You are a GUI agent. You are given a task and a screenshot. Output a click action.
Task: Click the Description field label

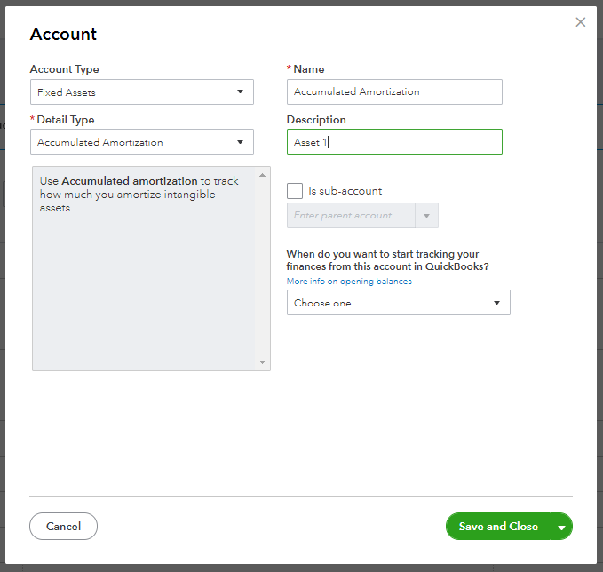(x=316, y=120)
